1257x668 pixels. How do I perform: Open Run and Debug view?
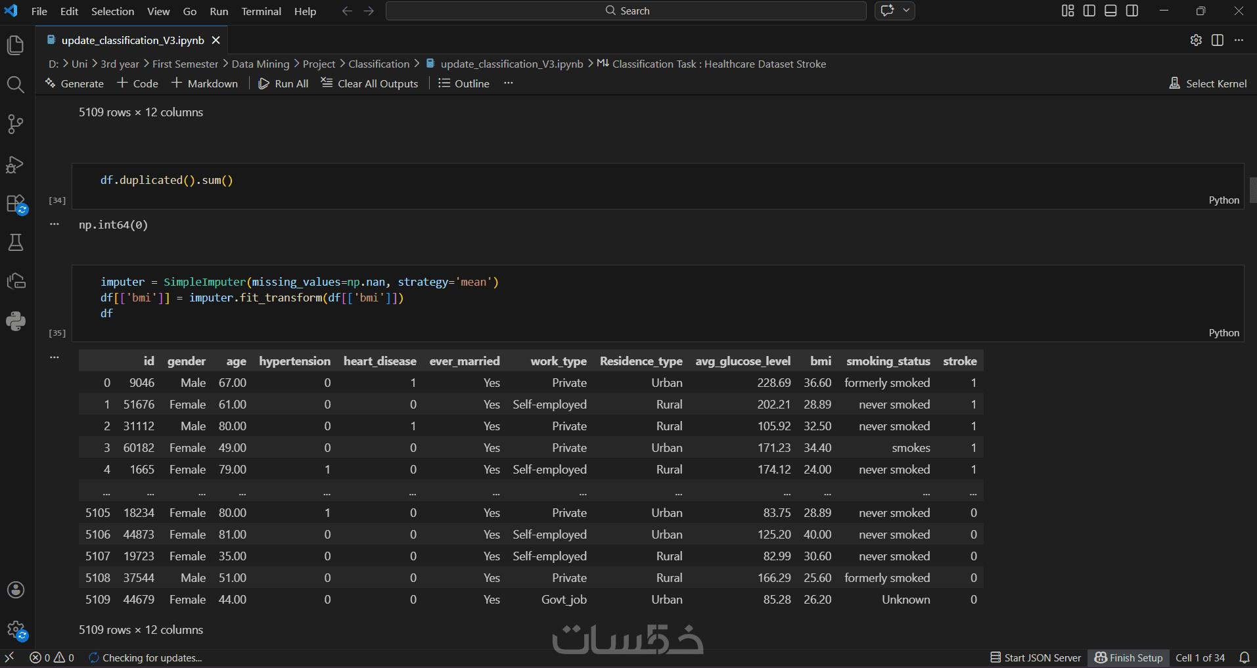click(x=16, y=164)
